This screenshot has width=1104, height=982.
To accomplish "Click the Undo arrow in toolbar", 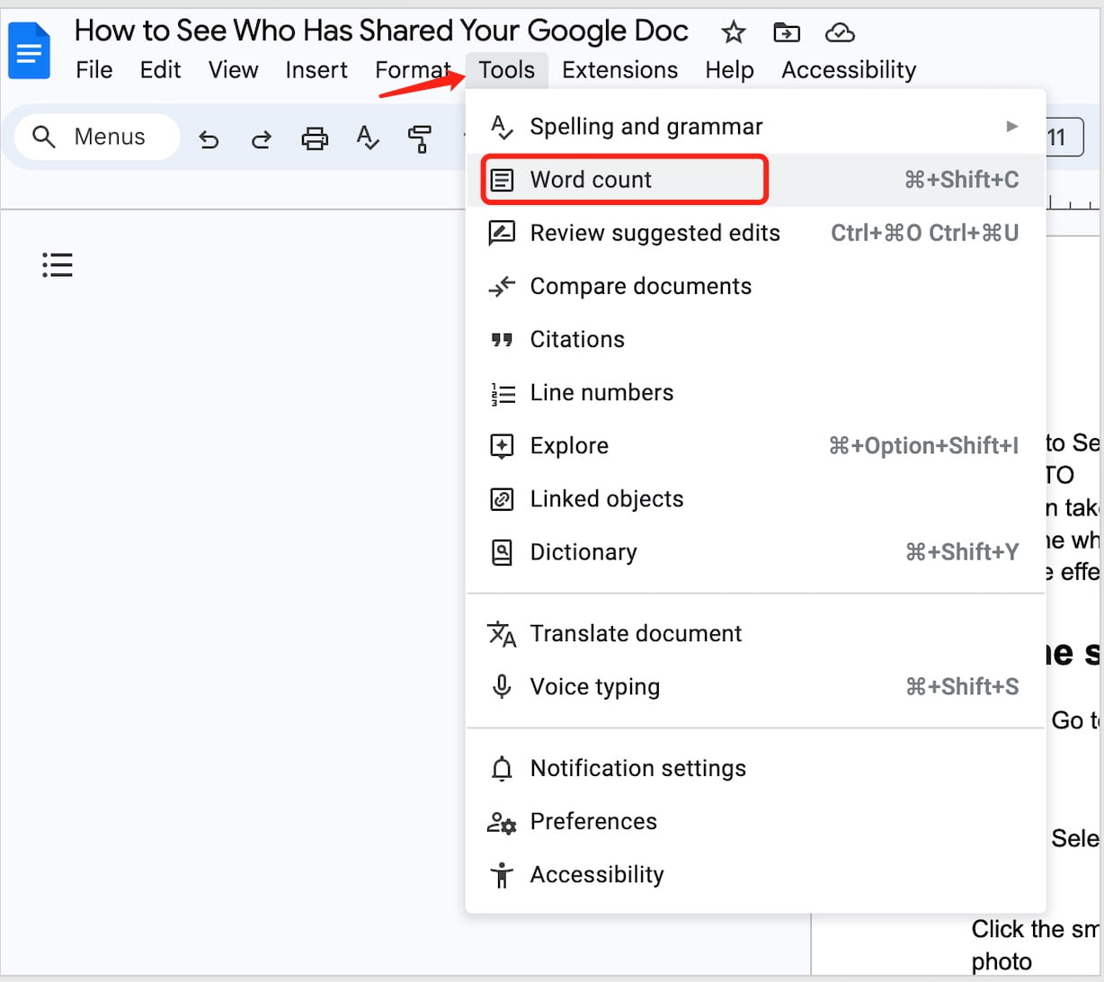I will (209, 138).
